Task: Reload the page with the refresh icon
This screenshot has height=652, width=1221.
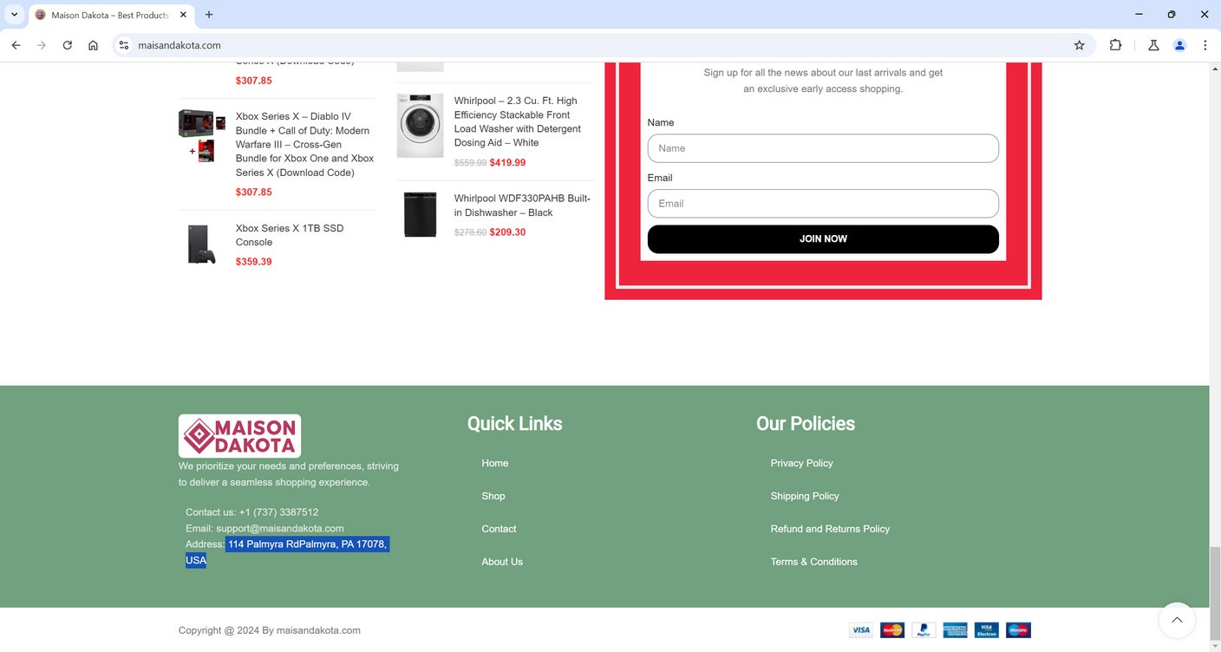Action: [67, 45]
